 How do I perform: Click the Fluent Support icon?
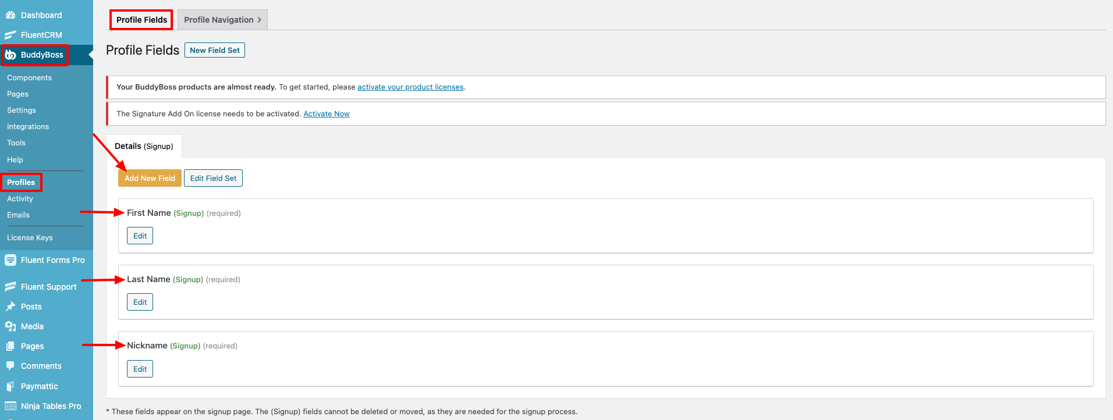click(x=10, y=287)
